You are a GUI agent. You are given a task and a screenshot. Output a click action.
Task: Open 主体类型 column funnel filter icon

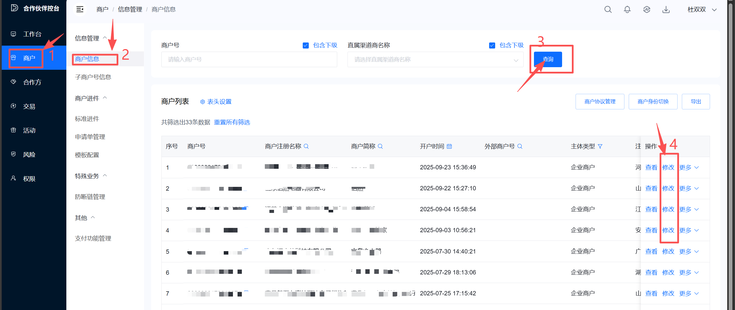[600, 146]
